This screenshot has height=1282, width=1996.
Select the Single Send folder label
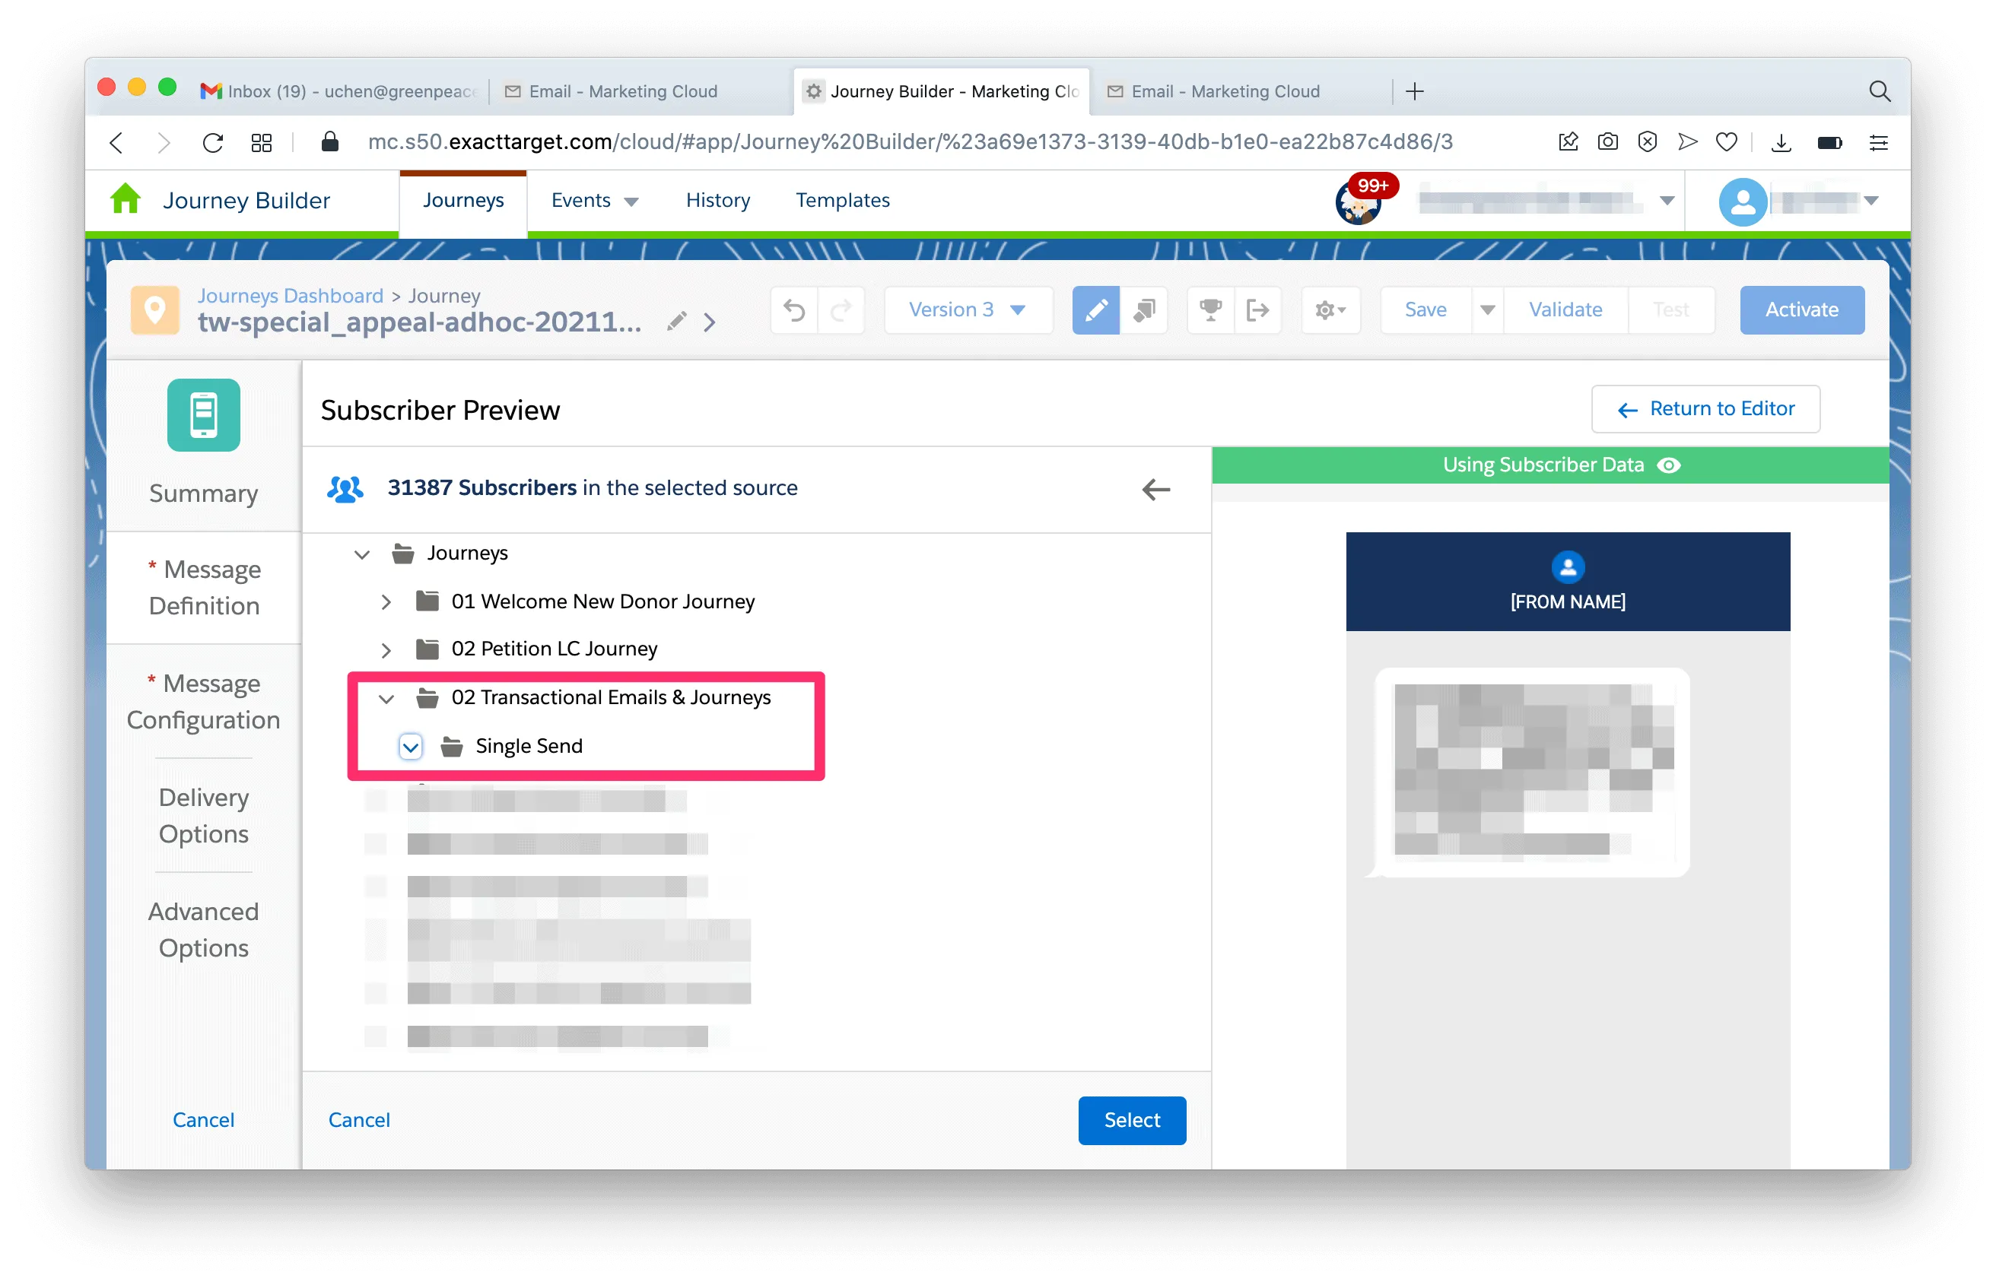click(x=528, y=747)
